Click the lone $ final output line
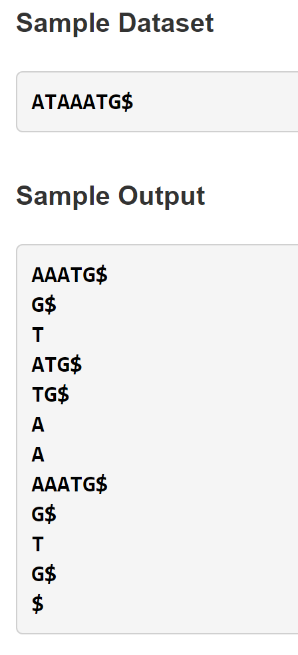The width and height of the screenshot is (298, 655). 38,604
